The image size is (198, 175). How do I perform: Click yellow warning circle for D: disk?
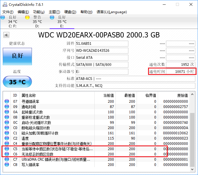[27, 17]
